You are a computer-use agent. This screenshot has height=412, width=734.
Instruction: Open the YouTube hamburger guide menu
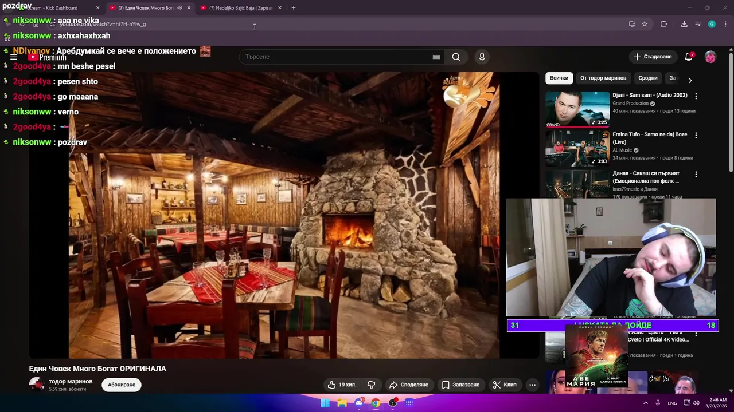click(13, 57)
